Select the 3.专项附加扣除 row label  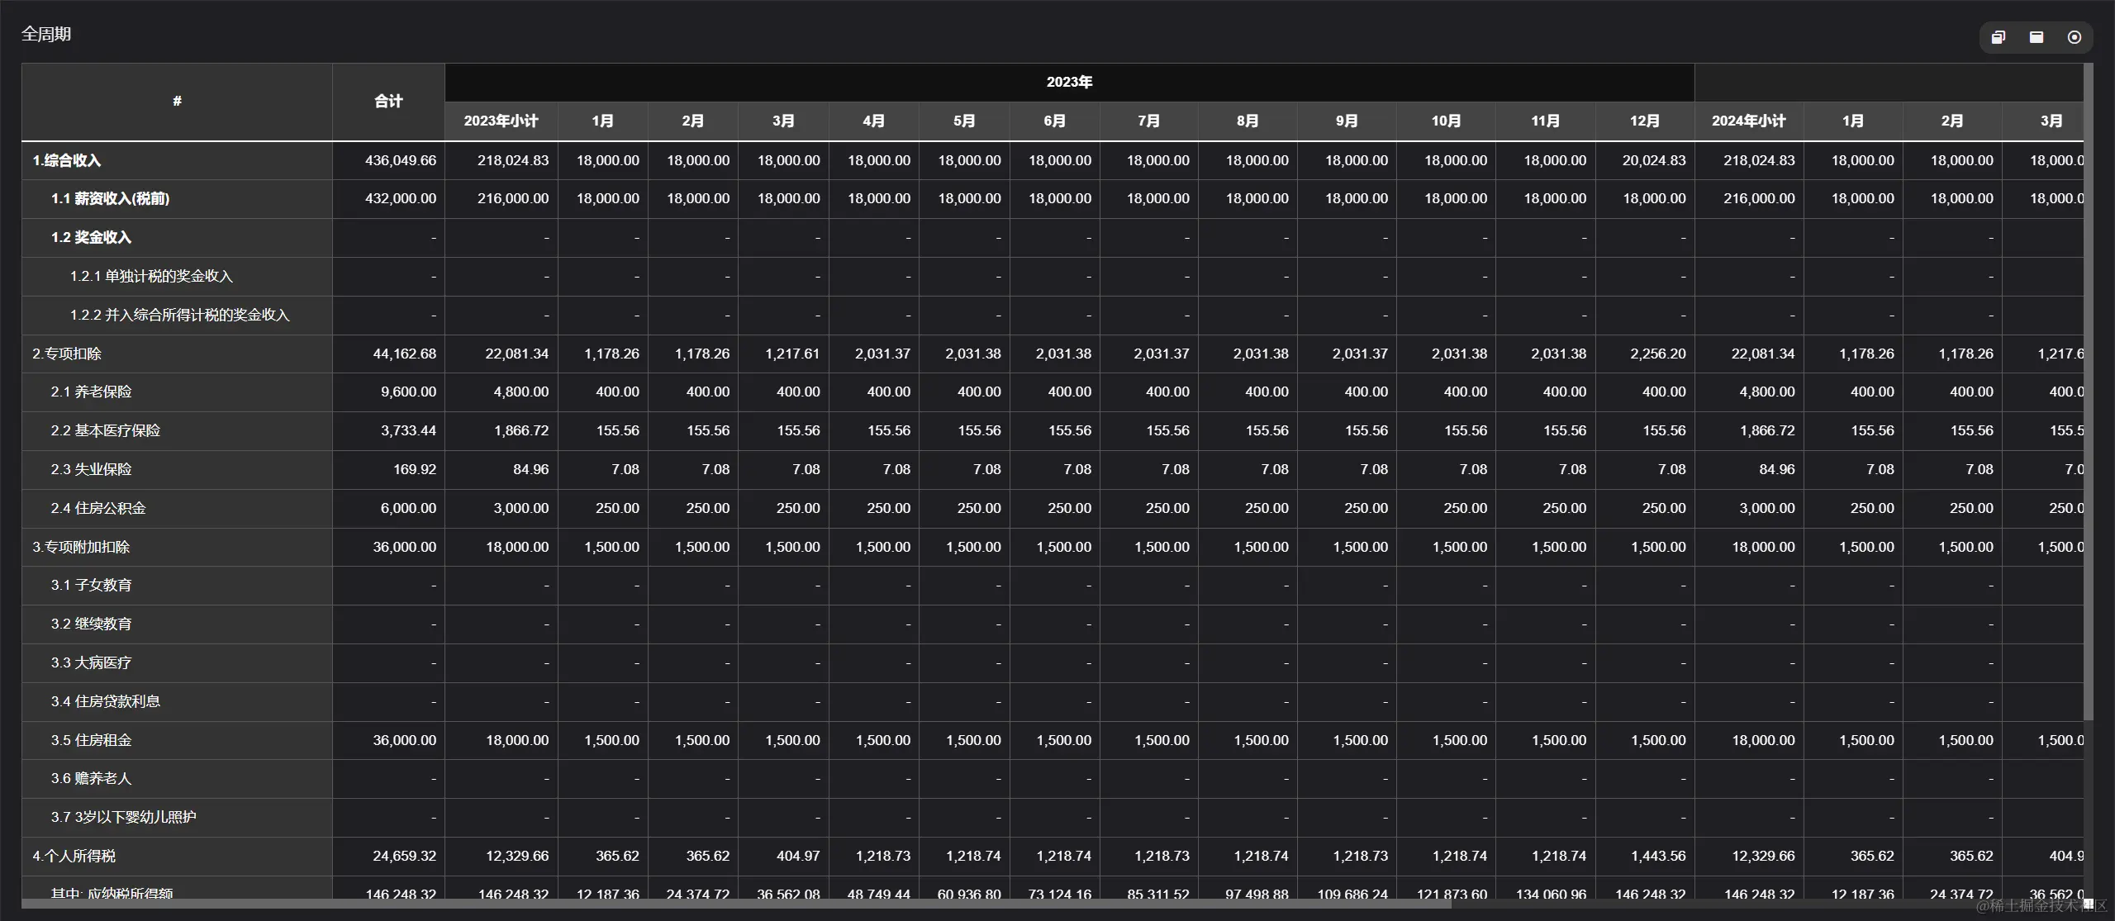click(x=81, y=547)
